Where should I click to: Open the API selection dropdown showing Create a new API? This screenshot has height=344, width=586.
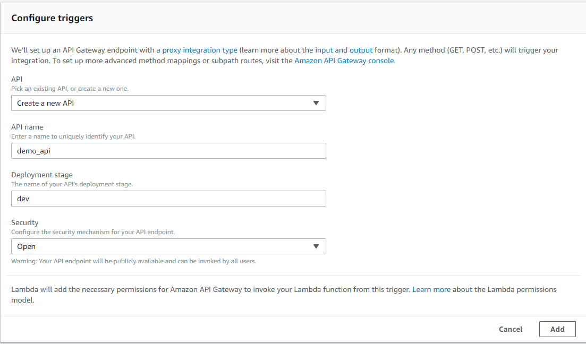tap(168, 103)
